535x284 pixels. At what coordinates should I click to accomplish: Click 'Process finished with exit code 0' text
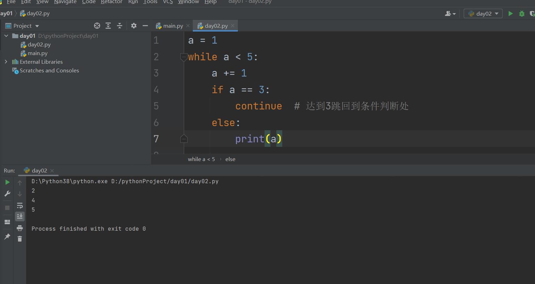coord(89,229)
